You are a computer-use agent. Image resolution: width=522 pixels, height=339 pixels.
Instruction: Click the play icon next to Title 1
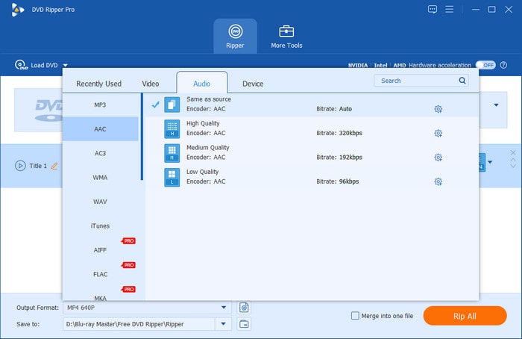[20, 166]
